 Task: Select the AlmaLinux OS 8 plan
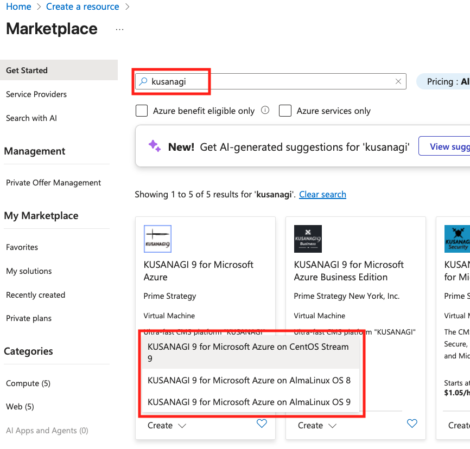(251, 380)
